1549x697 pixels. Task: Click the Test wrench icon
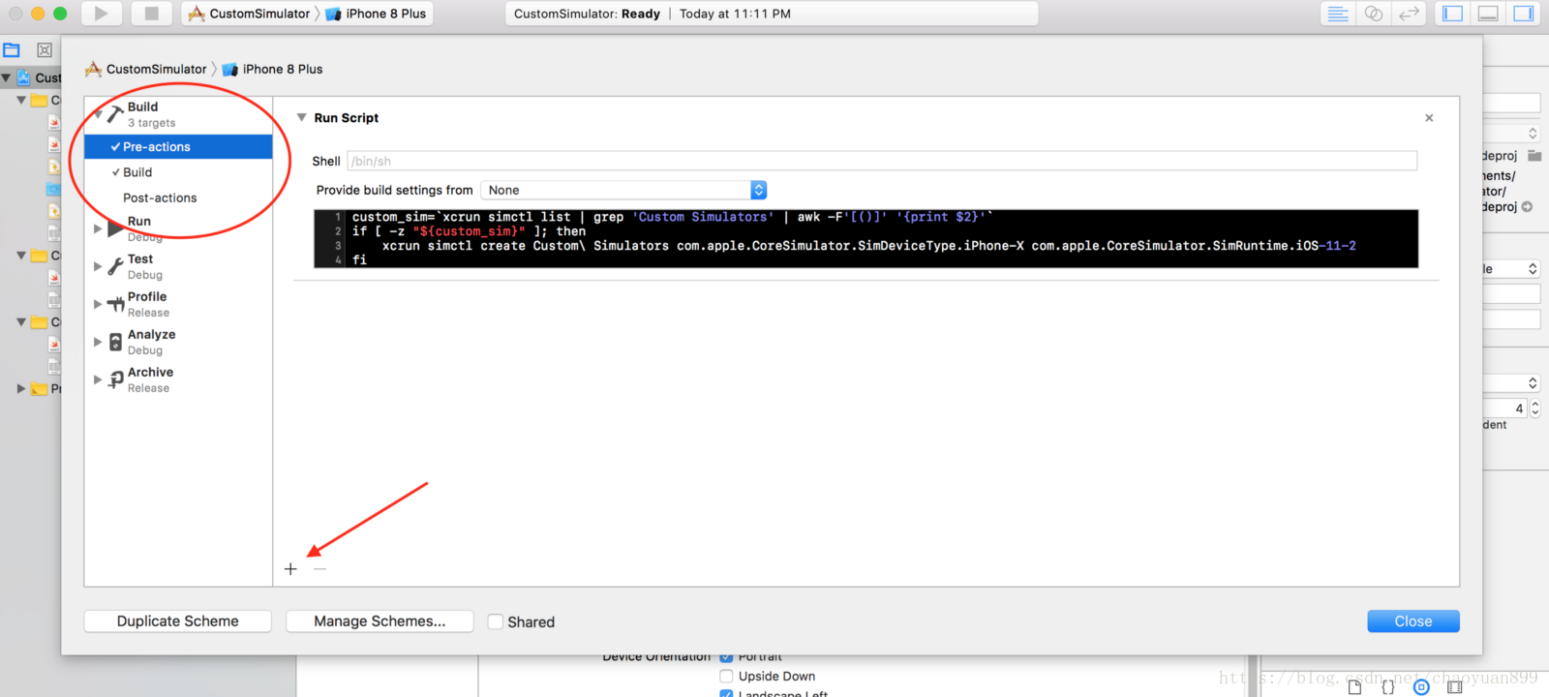(x=115, y=266)
